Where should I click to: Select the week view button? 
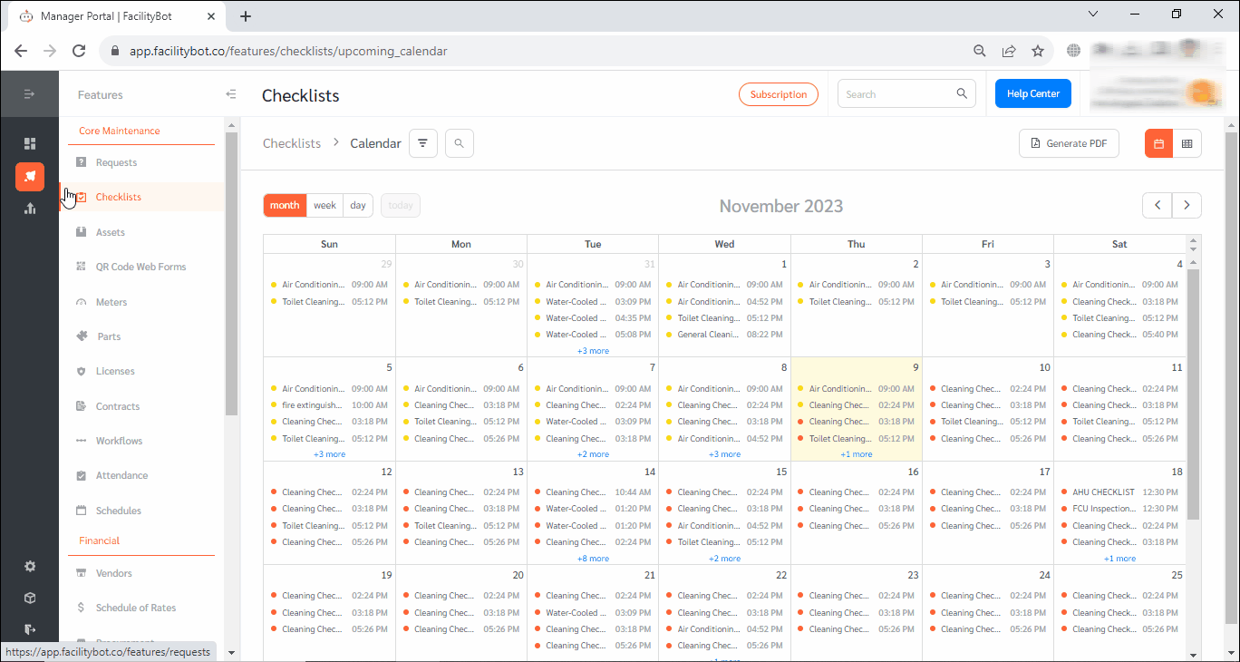(325, 206)
